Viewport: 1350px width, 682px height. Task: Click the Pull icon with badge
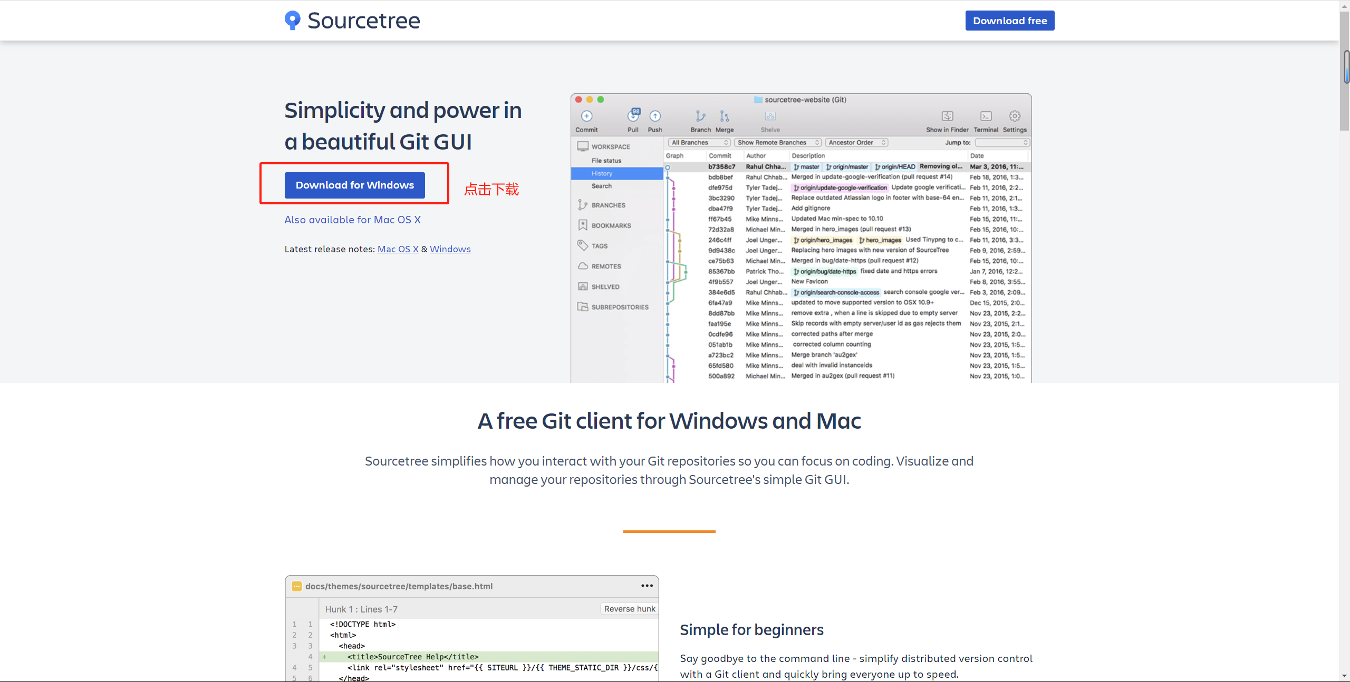633,115
